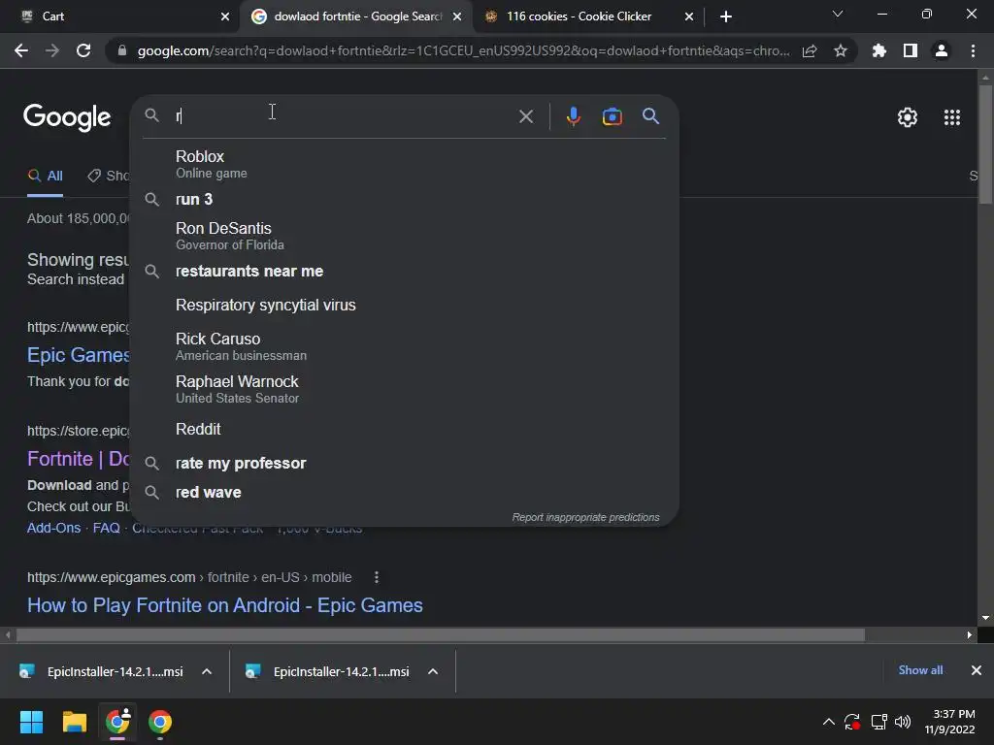Click the address bar URL
The width and height of the screenshot is (994, 745).
click(x=463, y=50)
